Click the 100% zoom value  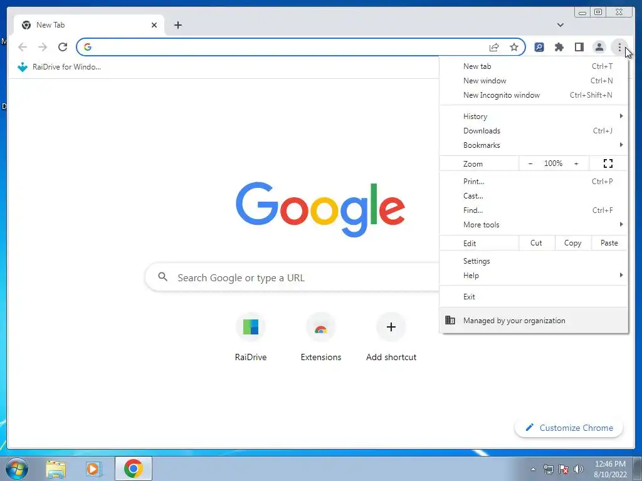pyautogui.click(x=553, y=163)
